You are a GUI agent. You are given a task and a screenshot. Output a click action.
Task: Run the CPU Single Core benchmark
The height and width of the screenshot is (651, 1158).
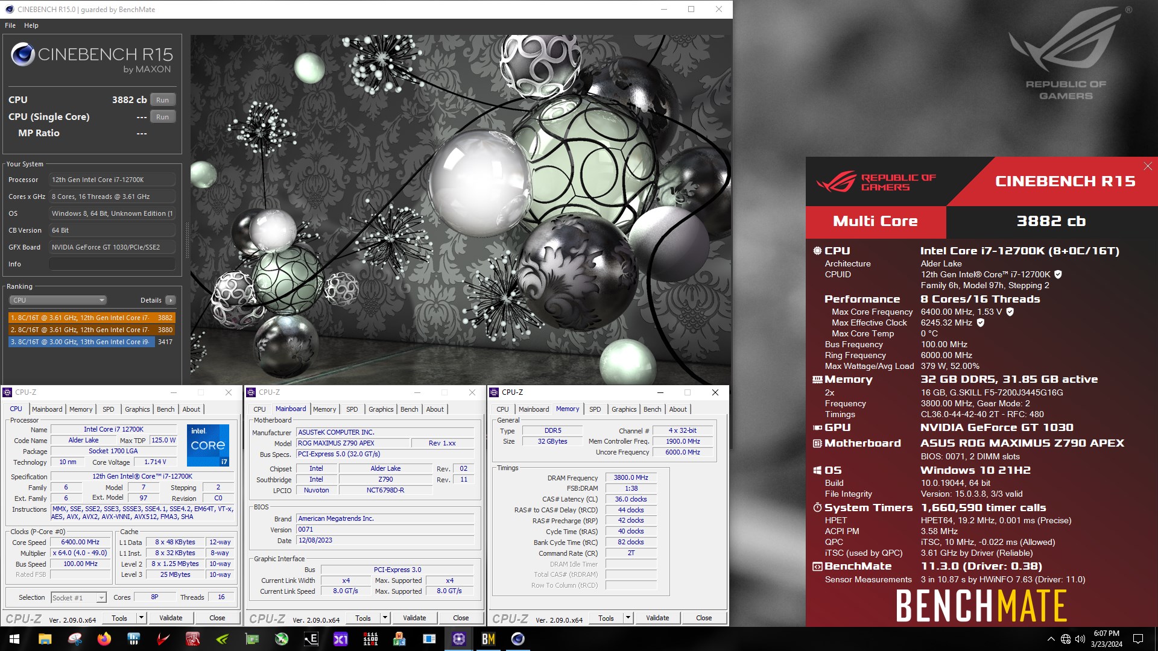pyautogui.click(x=163, y=117)
